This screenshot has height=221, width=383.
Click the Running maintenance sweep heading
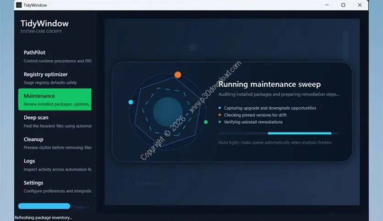click(x=269, y=84)
